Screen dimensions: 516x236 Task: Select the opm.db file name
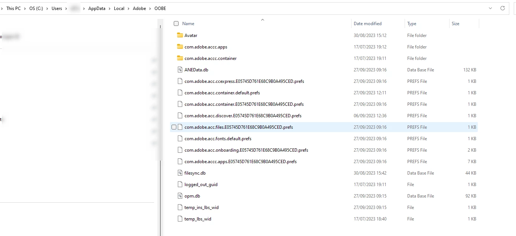192,196
